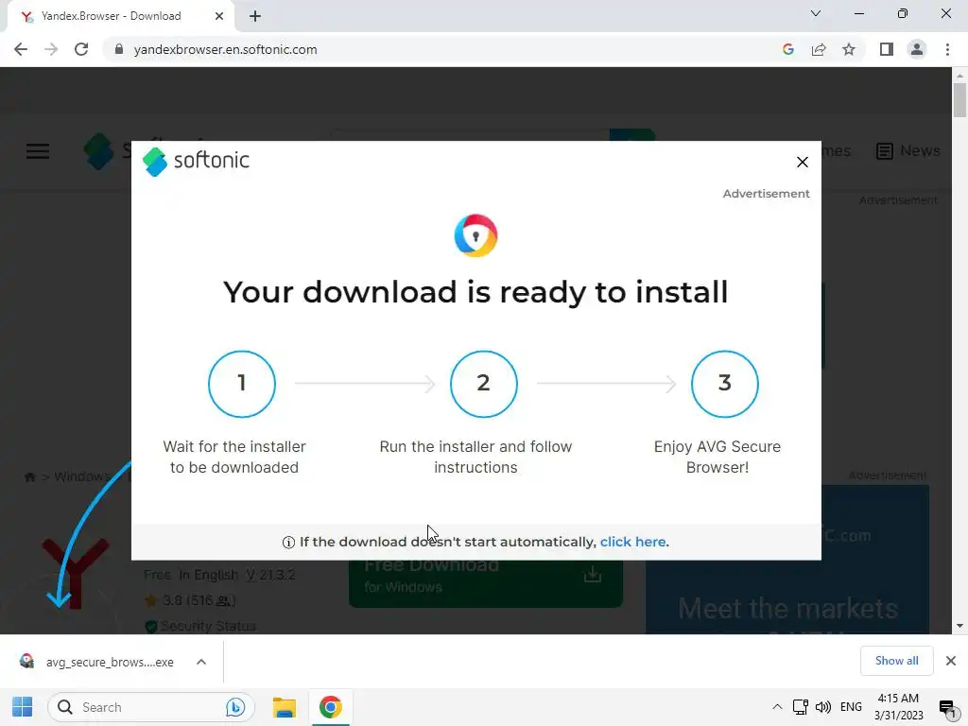Bookmark this tab with the star
This screenshot has width=968, height=726.
(849, 49)
